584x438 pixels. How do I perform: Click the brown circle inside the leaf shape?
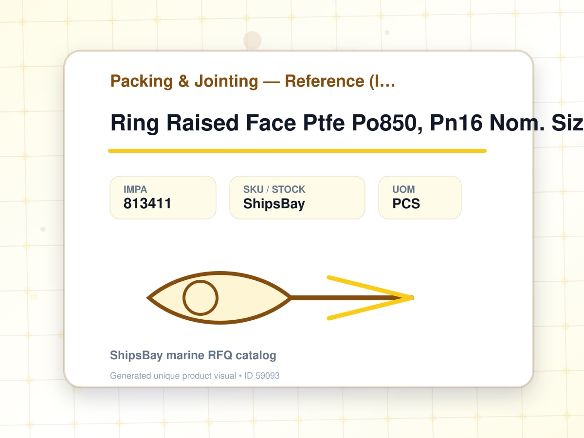[201, 298]
